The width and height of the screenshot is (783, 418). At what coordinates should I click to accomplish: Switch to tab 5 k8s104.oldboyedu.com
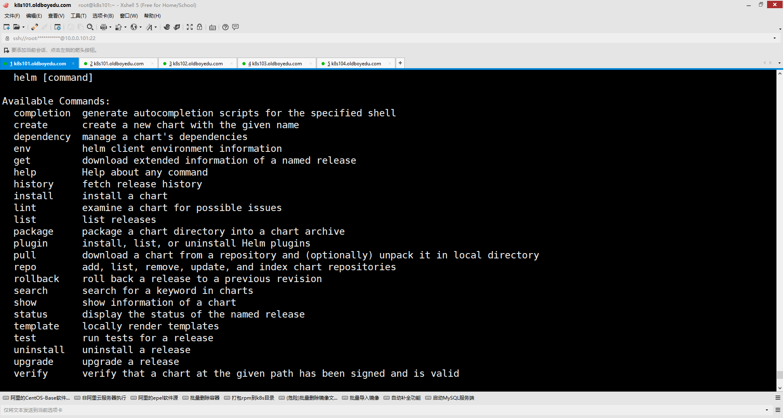(356, 64)
